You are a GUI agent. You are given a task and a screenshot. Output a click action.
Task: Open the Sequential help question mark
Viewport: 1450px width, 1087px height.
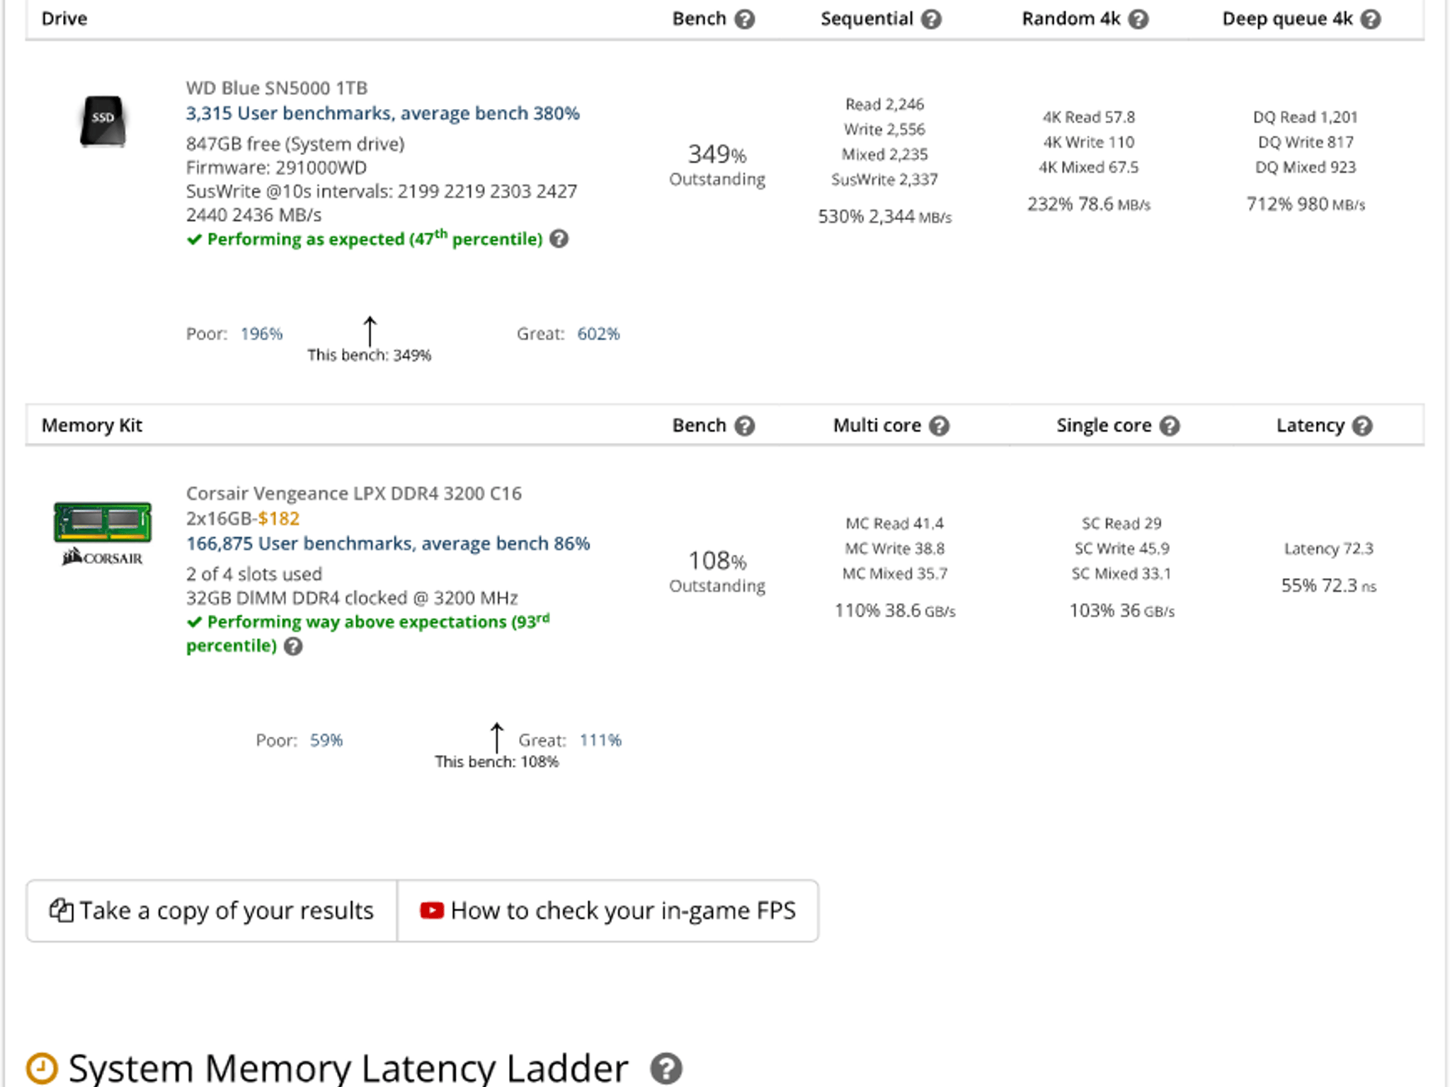tap(931, 19)
